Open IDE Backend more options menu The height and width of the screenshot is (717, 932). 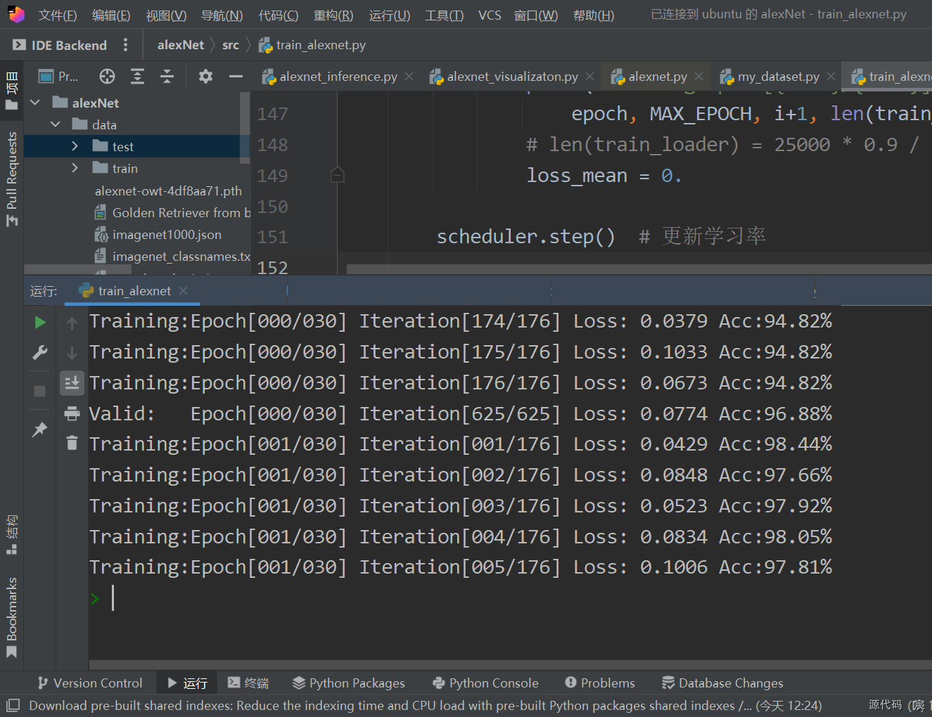coord(125,45)
